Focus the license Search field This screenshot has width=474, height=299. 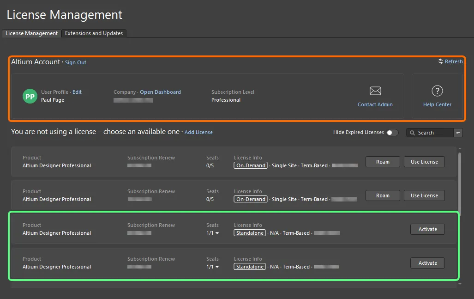[430, 133]
